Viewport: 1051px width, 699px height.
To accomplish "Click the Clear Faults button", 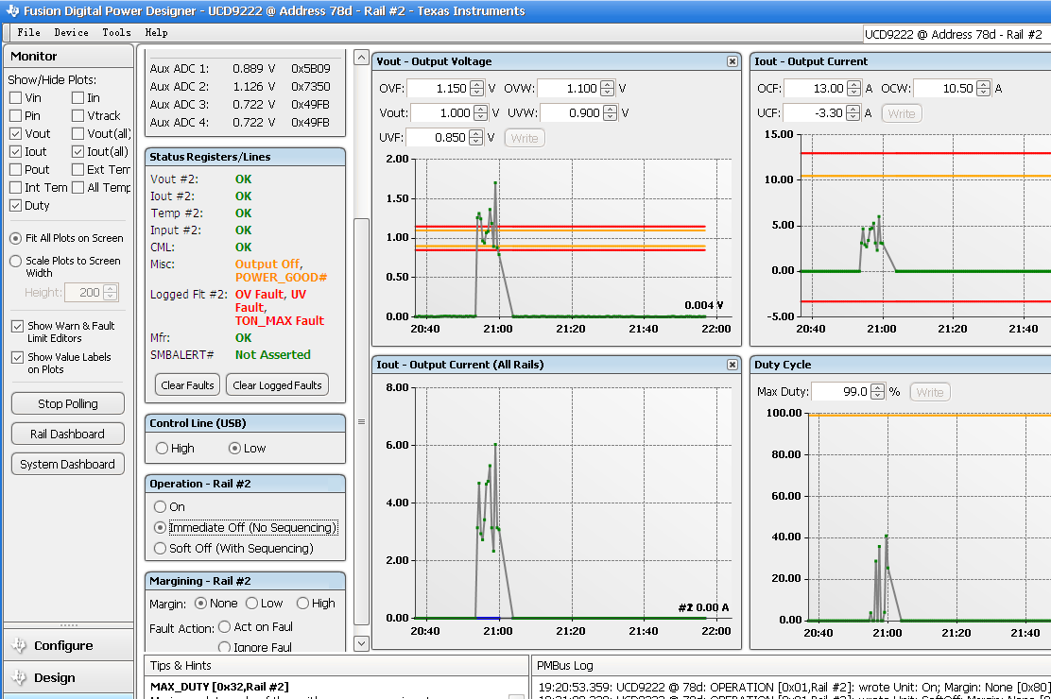I will tap(188, 385).
